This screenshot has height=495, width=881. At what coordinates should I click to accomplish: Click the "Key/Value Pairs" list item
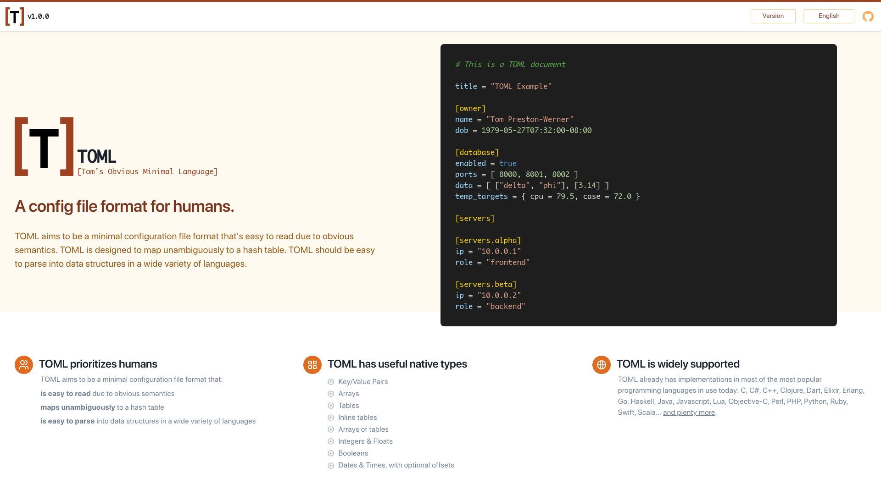point(363,382)
